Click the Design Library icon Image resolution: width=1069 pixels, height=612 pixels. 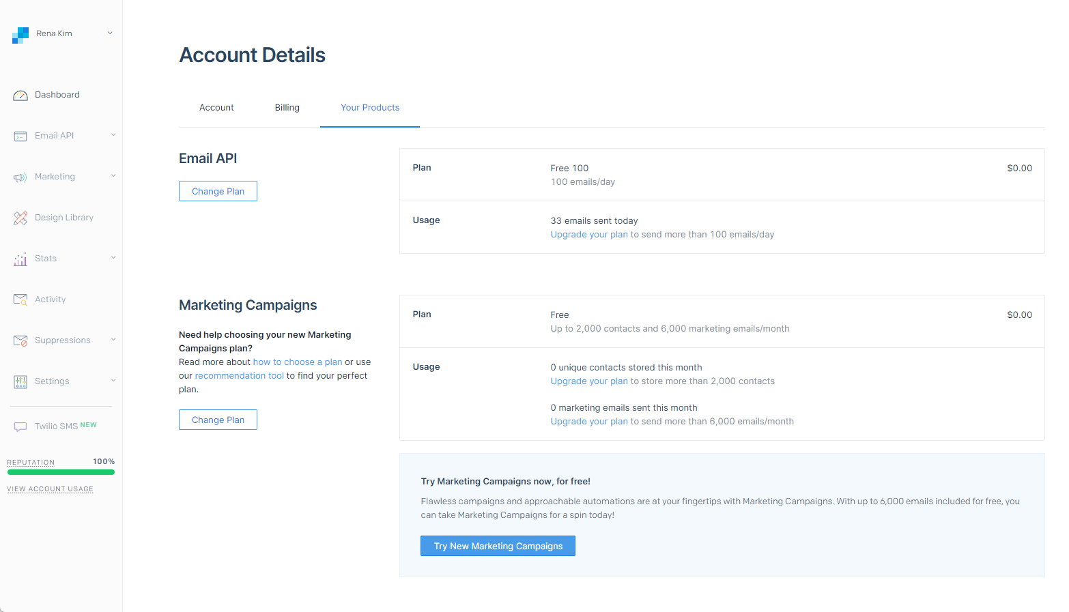pyautogui.click(x=20, y=218)
